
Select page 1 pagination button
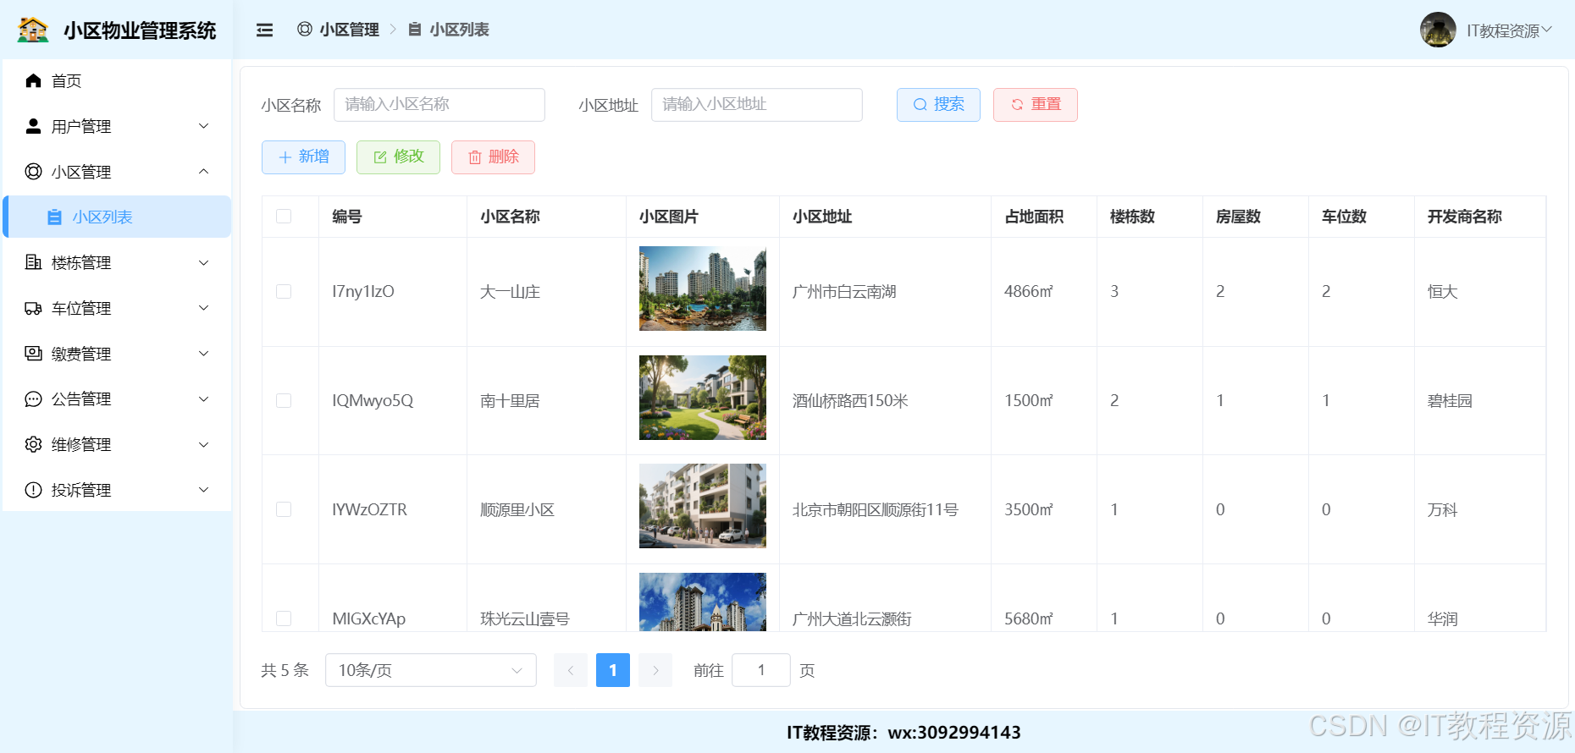pos(613,670)
